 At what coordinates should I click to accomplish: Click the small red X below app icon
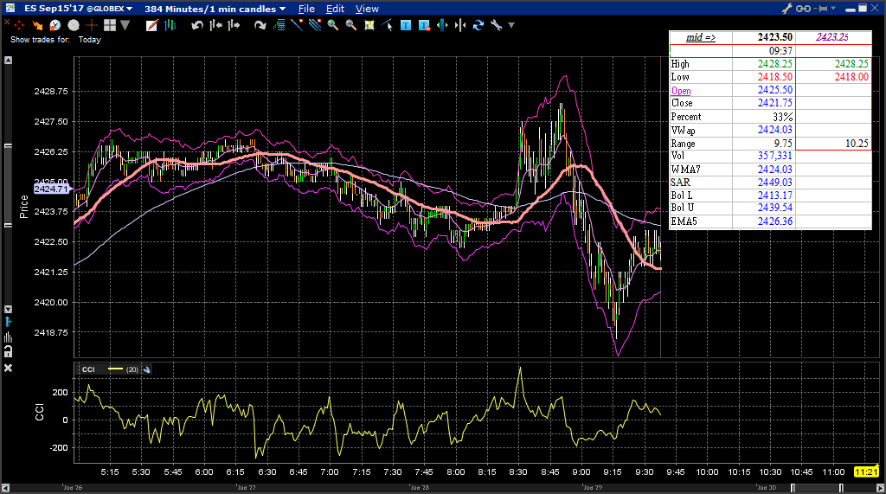(x=7, y=22)
